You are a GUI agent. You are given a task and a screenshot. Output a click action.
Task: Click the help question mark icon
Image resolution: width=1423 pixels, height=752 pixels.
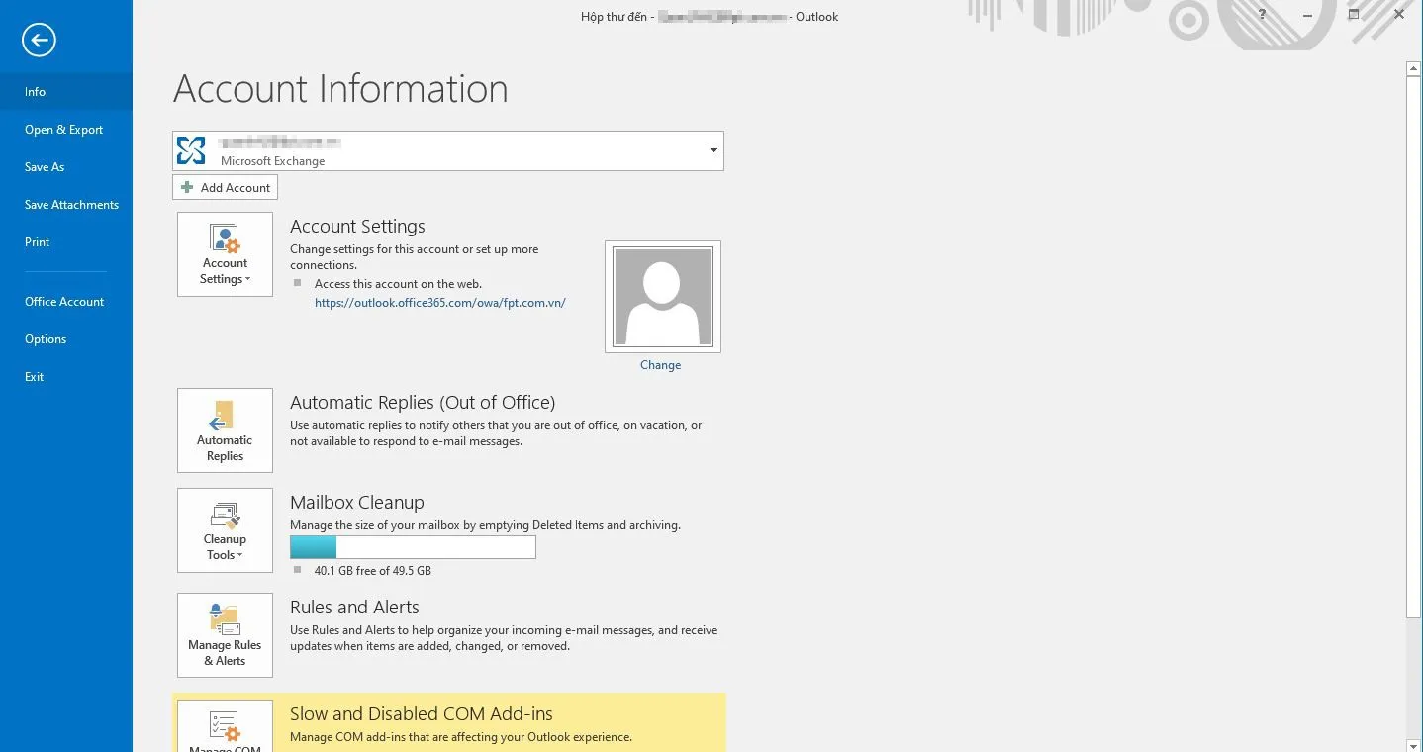(x=1262, y=15)
